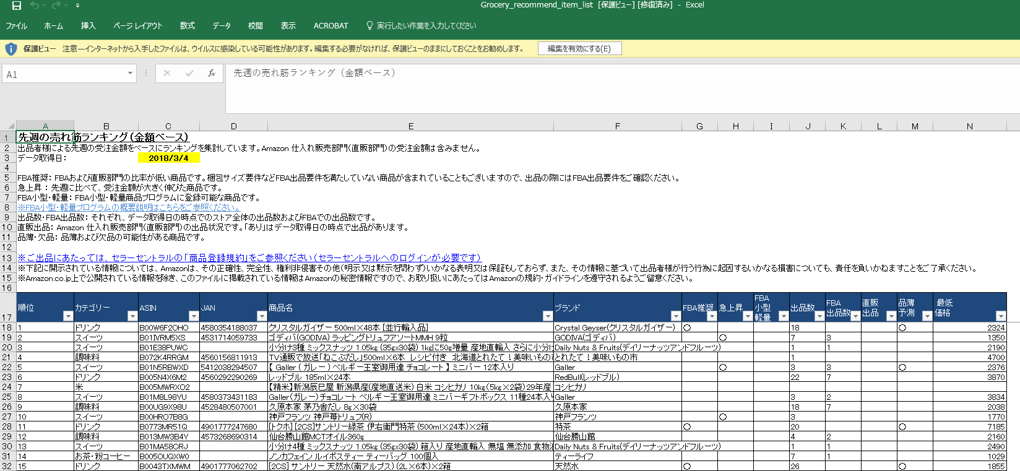Viewport: 1020px width, 471px height.
Task: Click the Insert Function fx icon
Action: [x=212, y=73]
